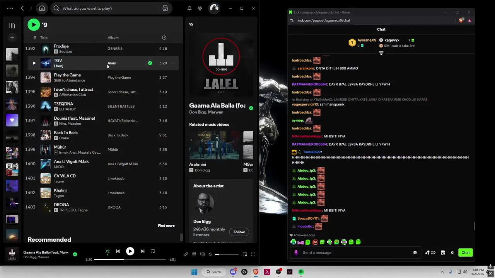495x278 pixels.
Task: Open Brave browser from taskbar
Action: pos(256,272)
